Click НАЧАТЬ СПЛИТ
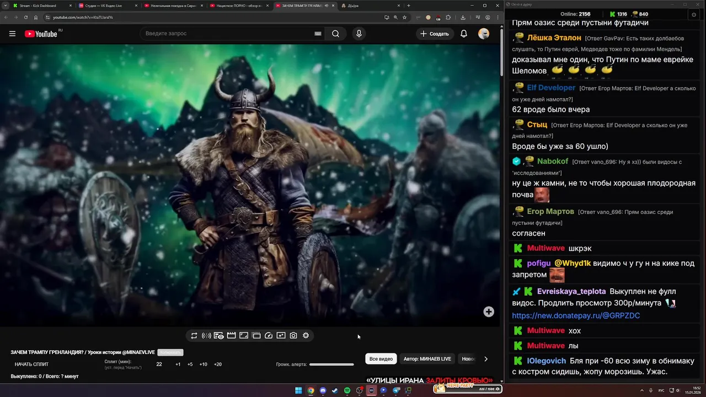706x397 pixels. (31, 364)
